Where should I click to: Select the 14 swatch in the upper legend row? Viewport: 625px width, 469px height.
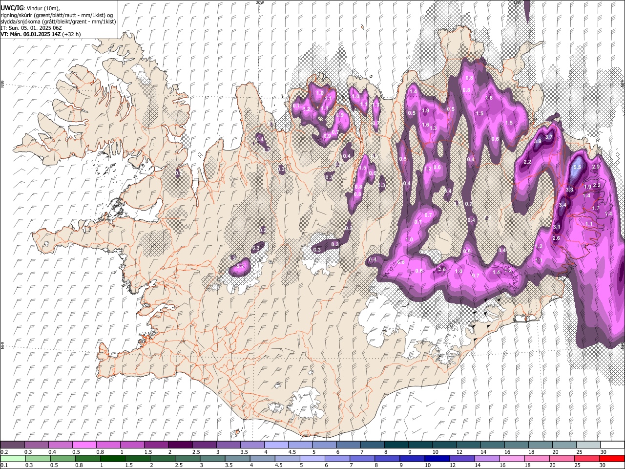[x=493, y=445]
